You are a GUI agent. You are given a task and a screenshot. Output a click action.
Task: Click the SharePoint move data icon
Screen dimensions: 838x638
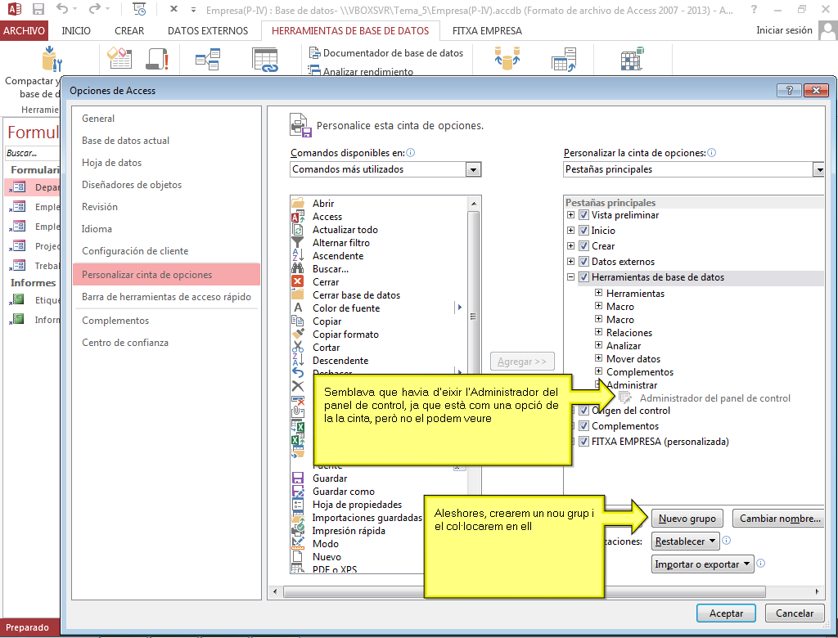click(564, 59)
